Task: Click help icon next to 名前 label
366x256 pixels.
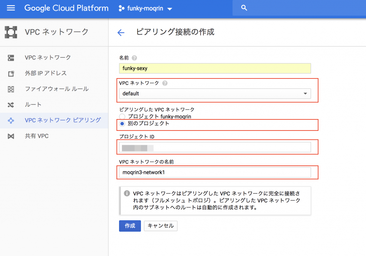Action: [x=134, y=58]
